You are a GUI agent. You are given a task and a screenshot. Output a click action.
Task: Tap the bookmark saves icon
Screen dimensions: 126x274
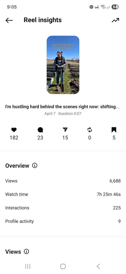click(114, 130)
